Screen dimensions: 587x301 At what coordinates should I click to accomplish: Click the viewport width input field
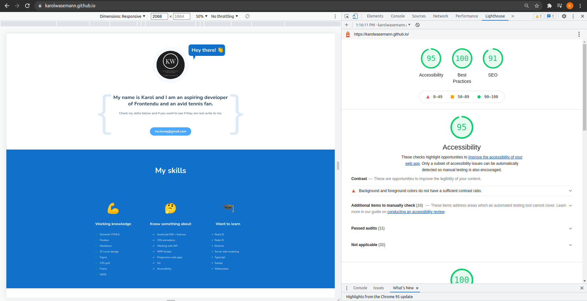(159, 16)
